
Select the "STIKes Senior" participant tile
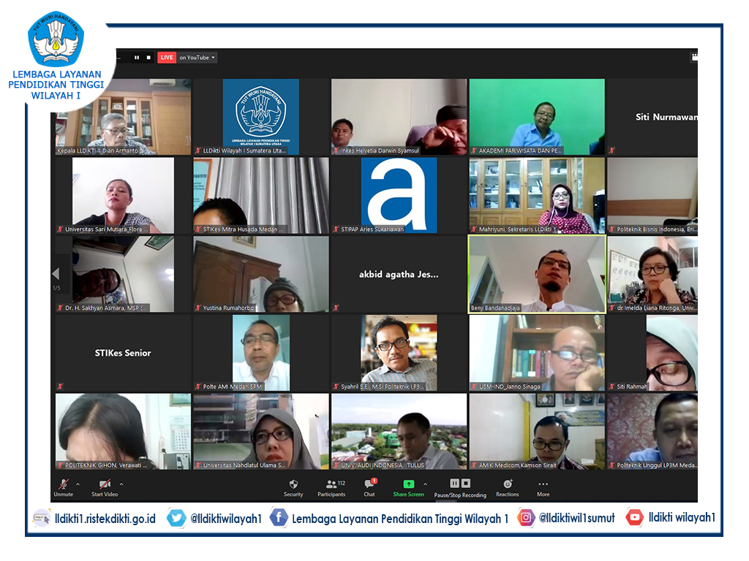123,353
